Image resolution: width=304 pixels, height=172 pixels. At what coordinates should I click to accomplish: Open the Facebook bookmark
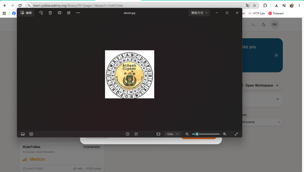click(14, 13)
